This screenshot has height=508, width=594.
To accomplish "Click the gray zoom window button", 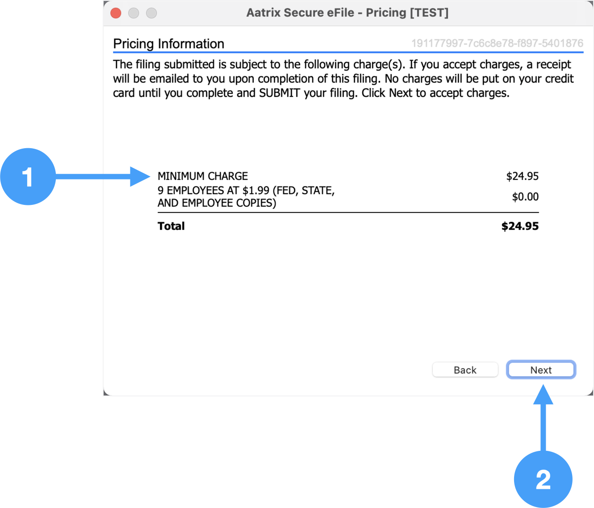I will [151, 13].
